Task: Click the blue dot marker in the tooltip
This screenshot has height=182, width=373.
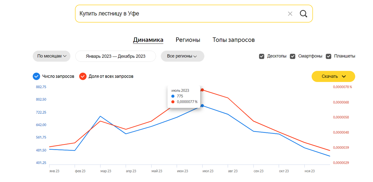Action: pyautogui.click(x=173, y=96)
